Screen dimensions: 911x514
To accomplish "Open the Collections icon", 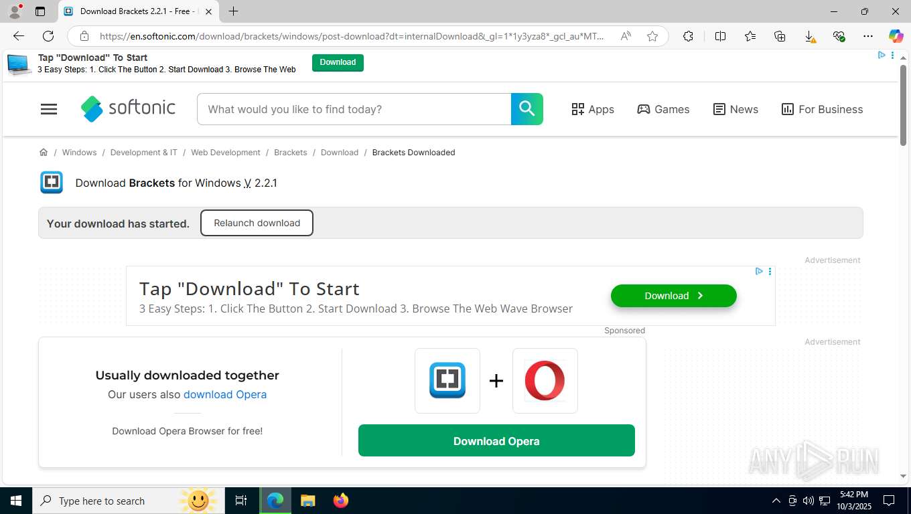I will (x=780, y=36).
